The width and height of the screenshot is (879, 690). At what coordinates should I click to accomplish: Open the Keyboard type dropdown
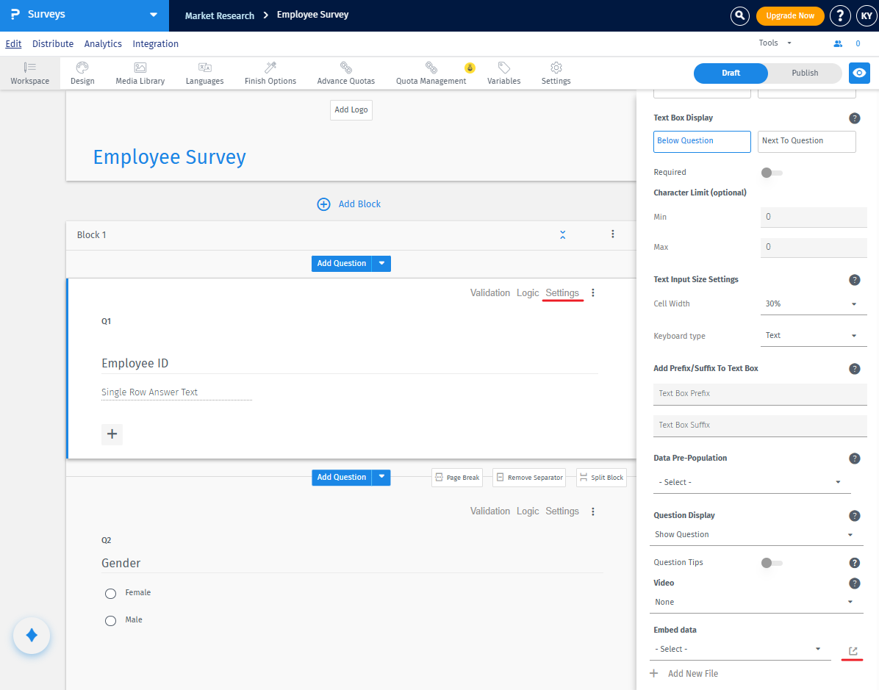[814, 336]
